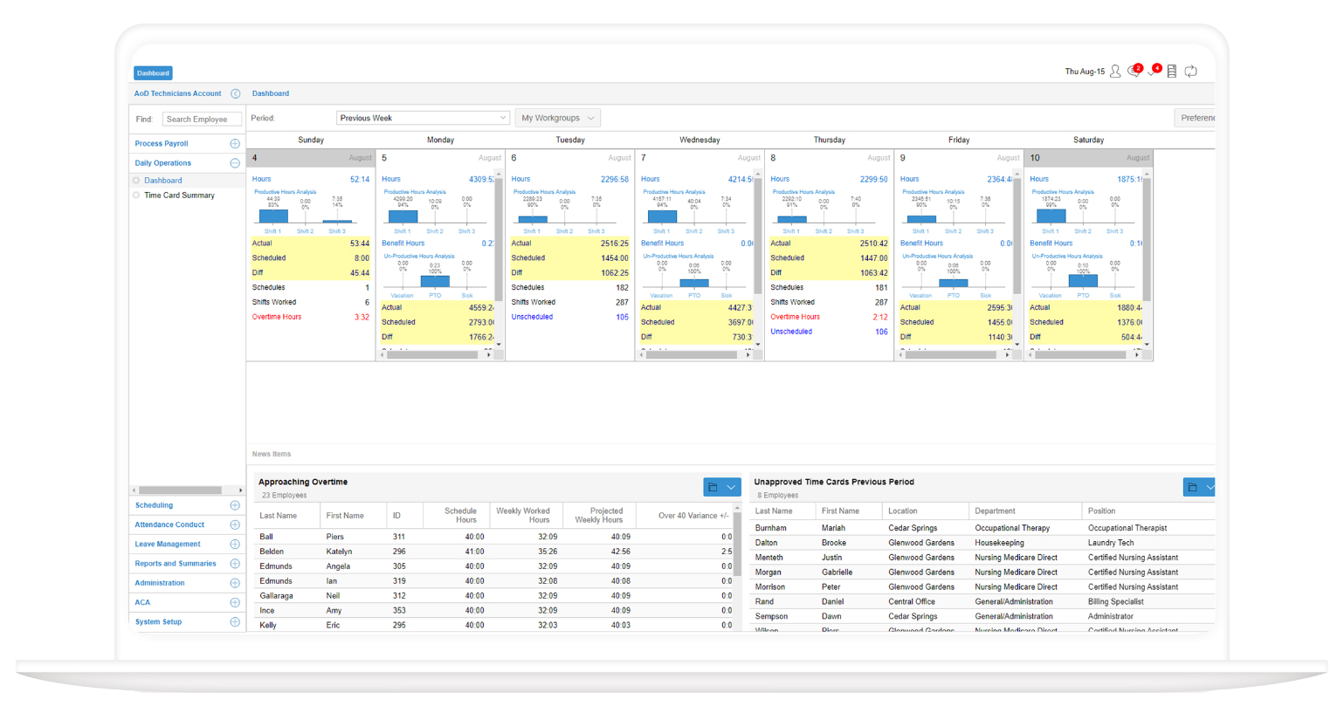Click the Sunday August 4 day header
Screen dimensions: 1344x713
311,158
